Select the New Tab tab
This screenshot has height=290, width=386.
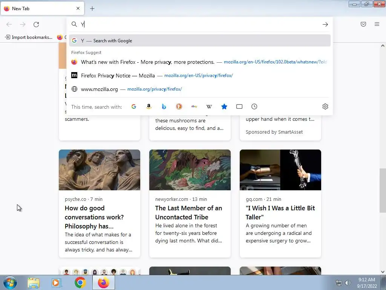coord(43,8)
